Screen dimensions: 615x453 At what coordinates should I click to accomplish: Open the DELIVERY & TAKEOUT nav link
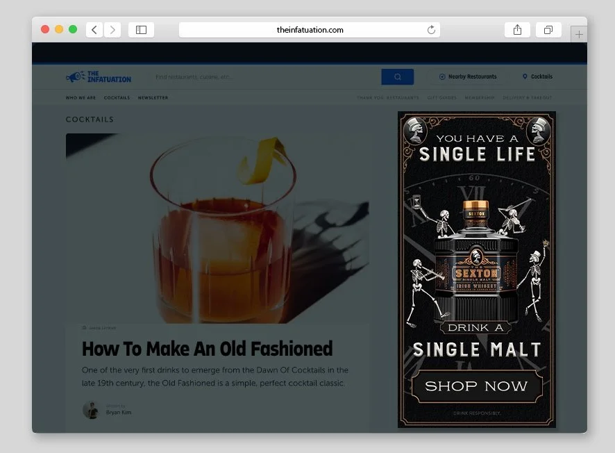[x=528, y=98]
